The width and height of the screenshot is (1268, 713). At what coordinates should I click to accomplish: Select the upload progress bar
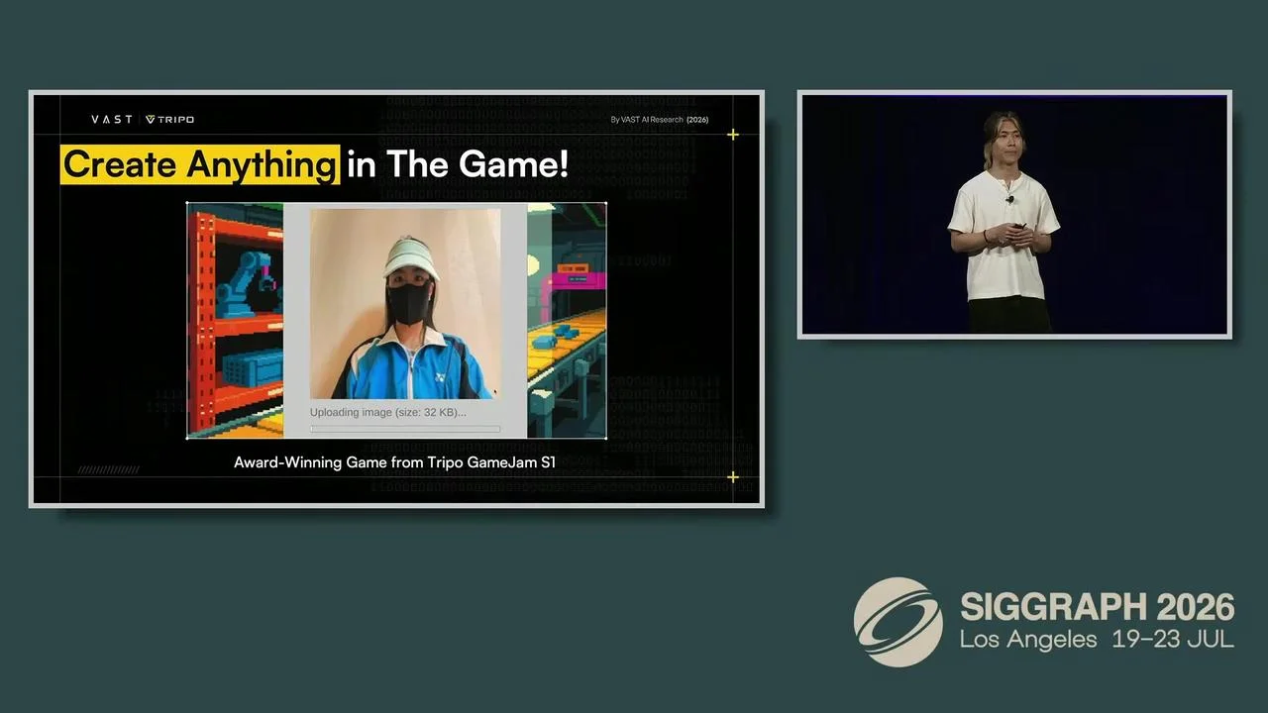click(405, 429)
